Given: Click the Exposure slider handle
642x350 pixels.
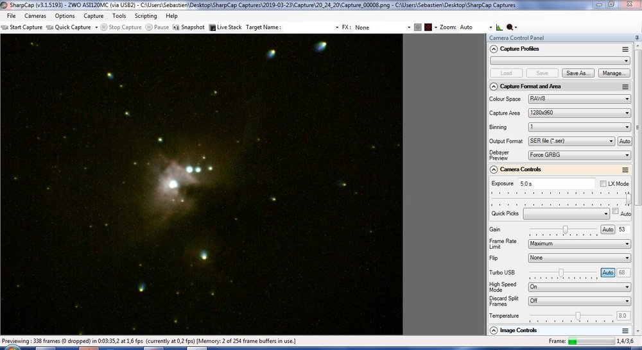Looking at the screenshot, I should pyautogui.click(x=629, y=199).
